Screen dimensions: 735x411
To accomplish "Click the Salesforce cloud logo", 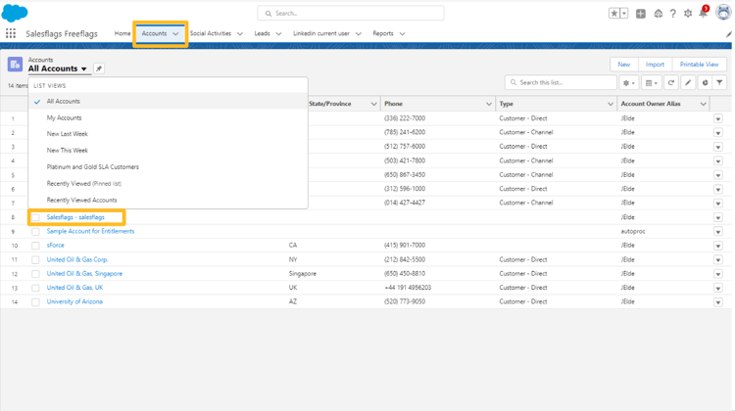I will click(x=15, y=13).
